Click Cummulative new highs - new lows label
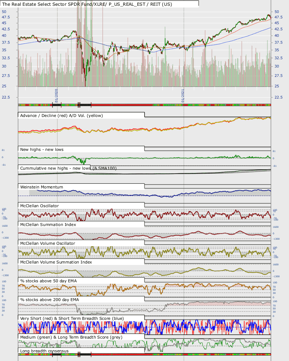Screen dimensions: 289x361 tap(68, 168)
